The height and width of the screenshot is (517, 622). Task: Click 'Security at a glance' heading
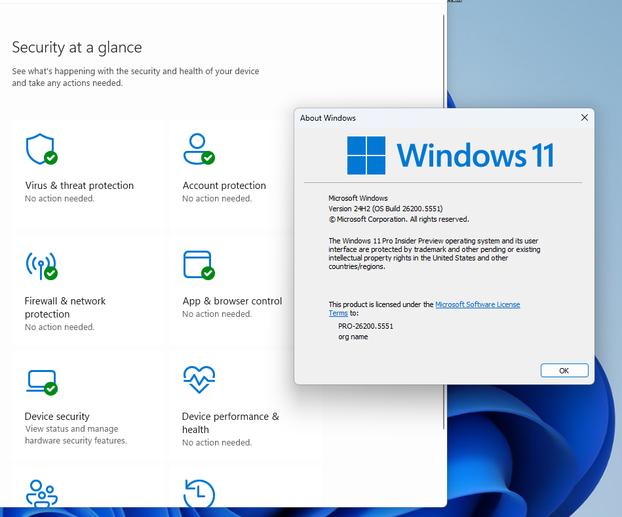tap(77, 47)
